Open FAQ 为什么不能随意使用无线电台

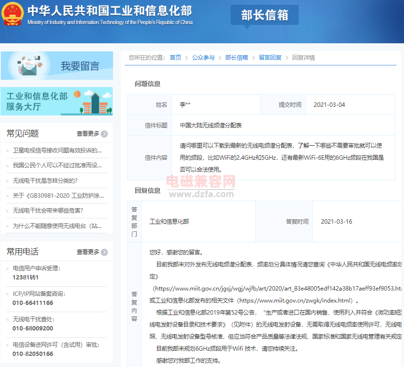coord(57,226)
